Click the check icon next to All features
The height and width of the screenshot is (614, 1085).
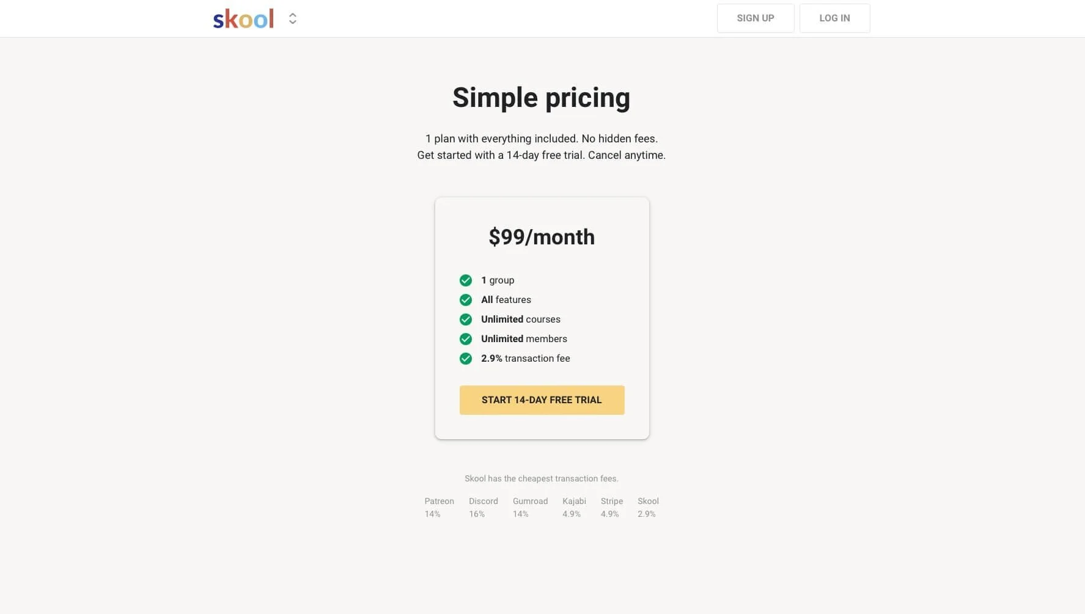(x=466, y=300)
